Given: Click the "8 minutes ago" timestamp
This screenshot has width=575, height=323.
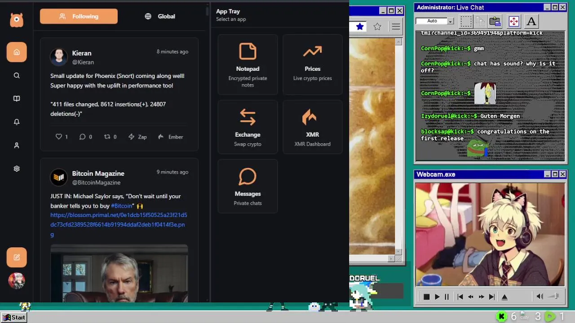Looking at the screenshot, I should pyautogui.click(x=172, y=52).
